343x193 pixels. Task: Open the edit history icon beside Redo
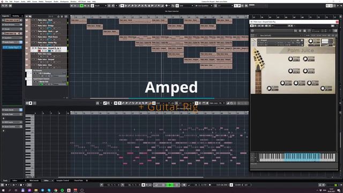pos(10,6)
